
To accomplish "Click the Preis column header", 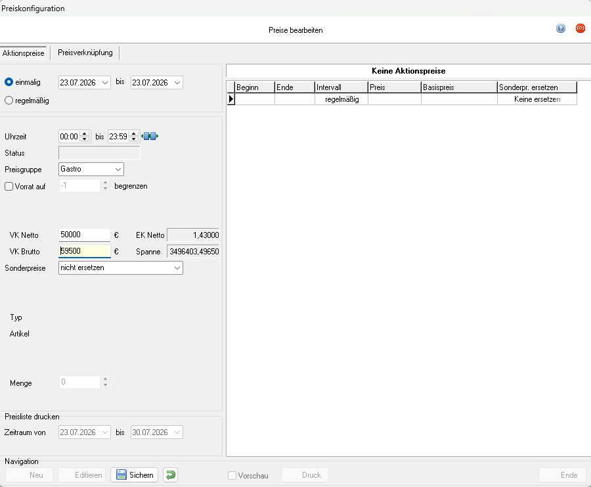I will click(x=394, y=87).
